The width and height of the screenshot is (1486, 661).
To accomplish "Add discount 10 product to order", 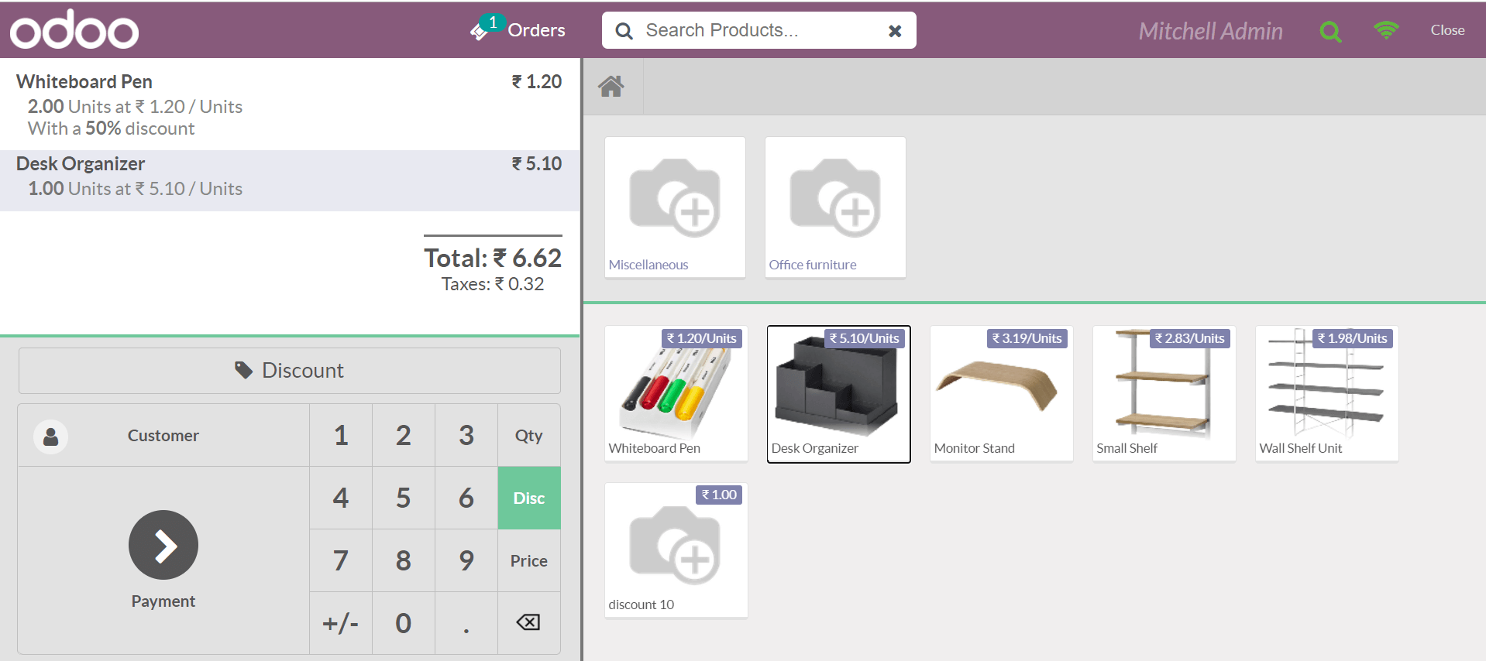I will [676, 550].
